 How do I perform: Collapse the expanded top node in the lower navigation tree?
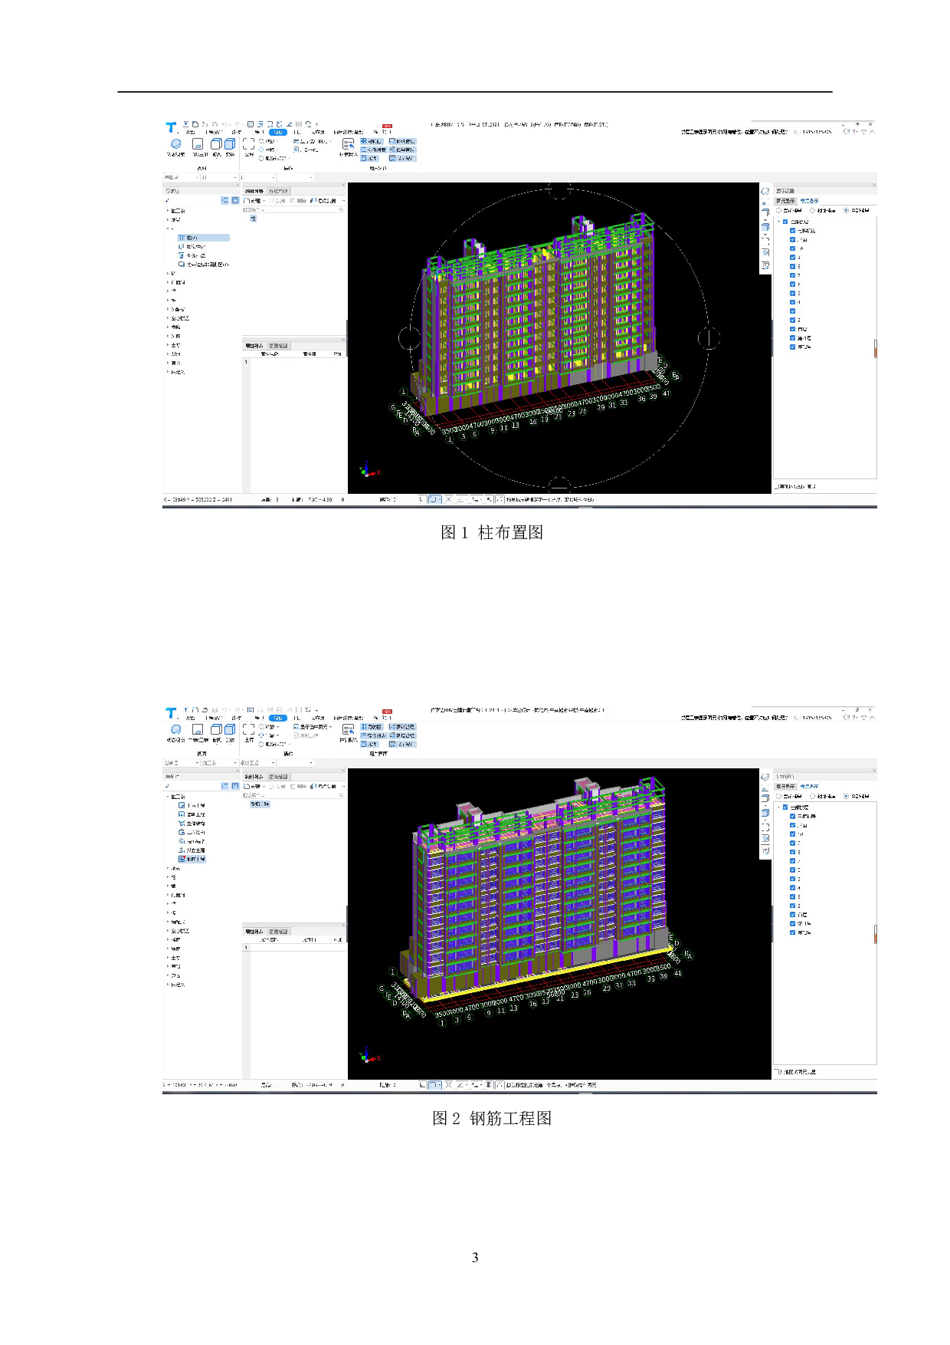point(168,797)
